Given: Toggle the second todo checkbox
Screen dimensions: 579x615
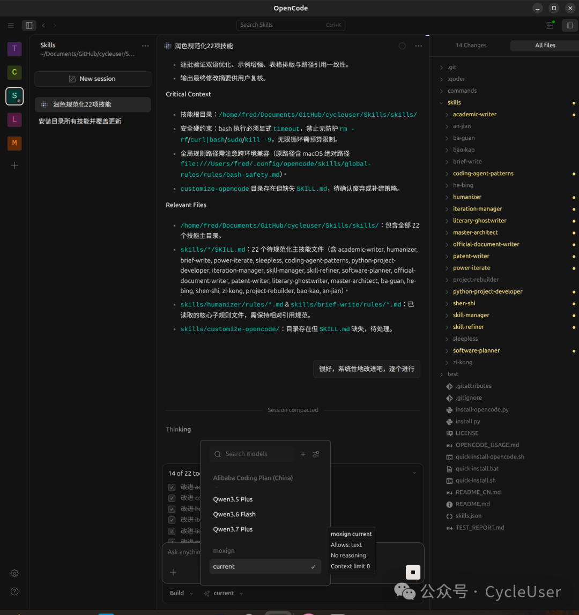Looking at the screenshot, I should (x=172, y=498).
